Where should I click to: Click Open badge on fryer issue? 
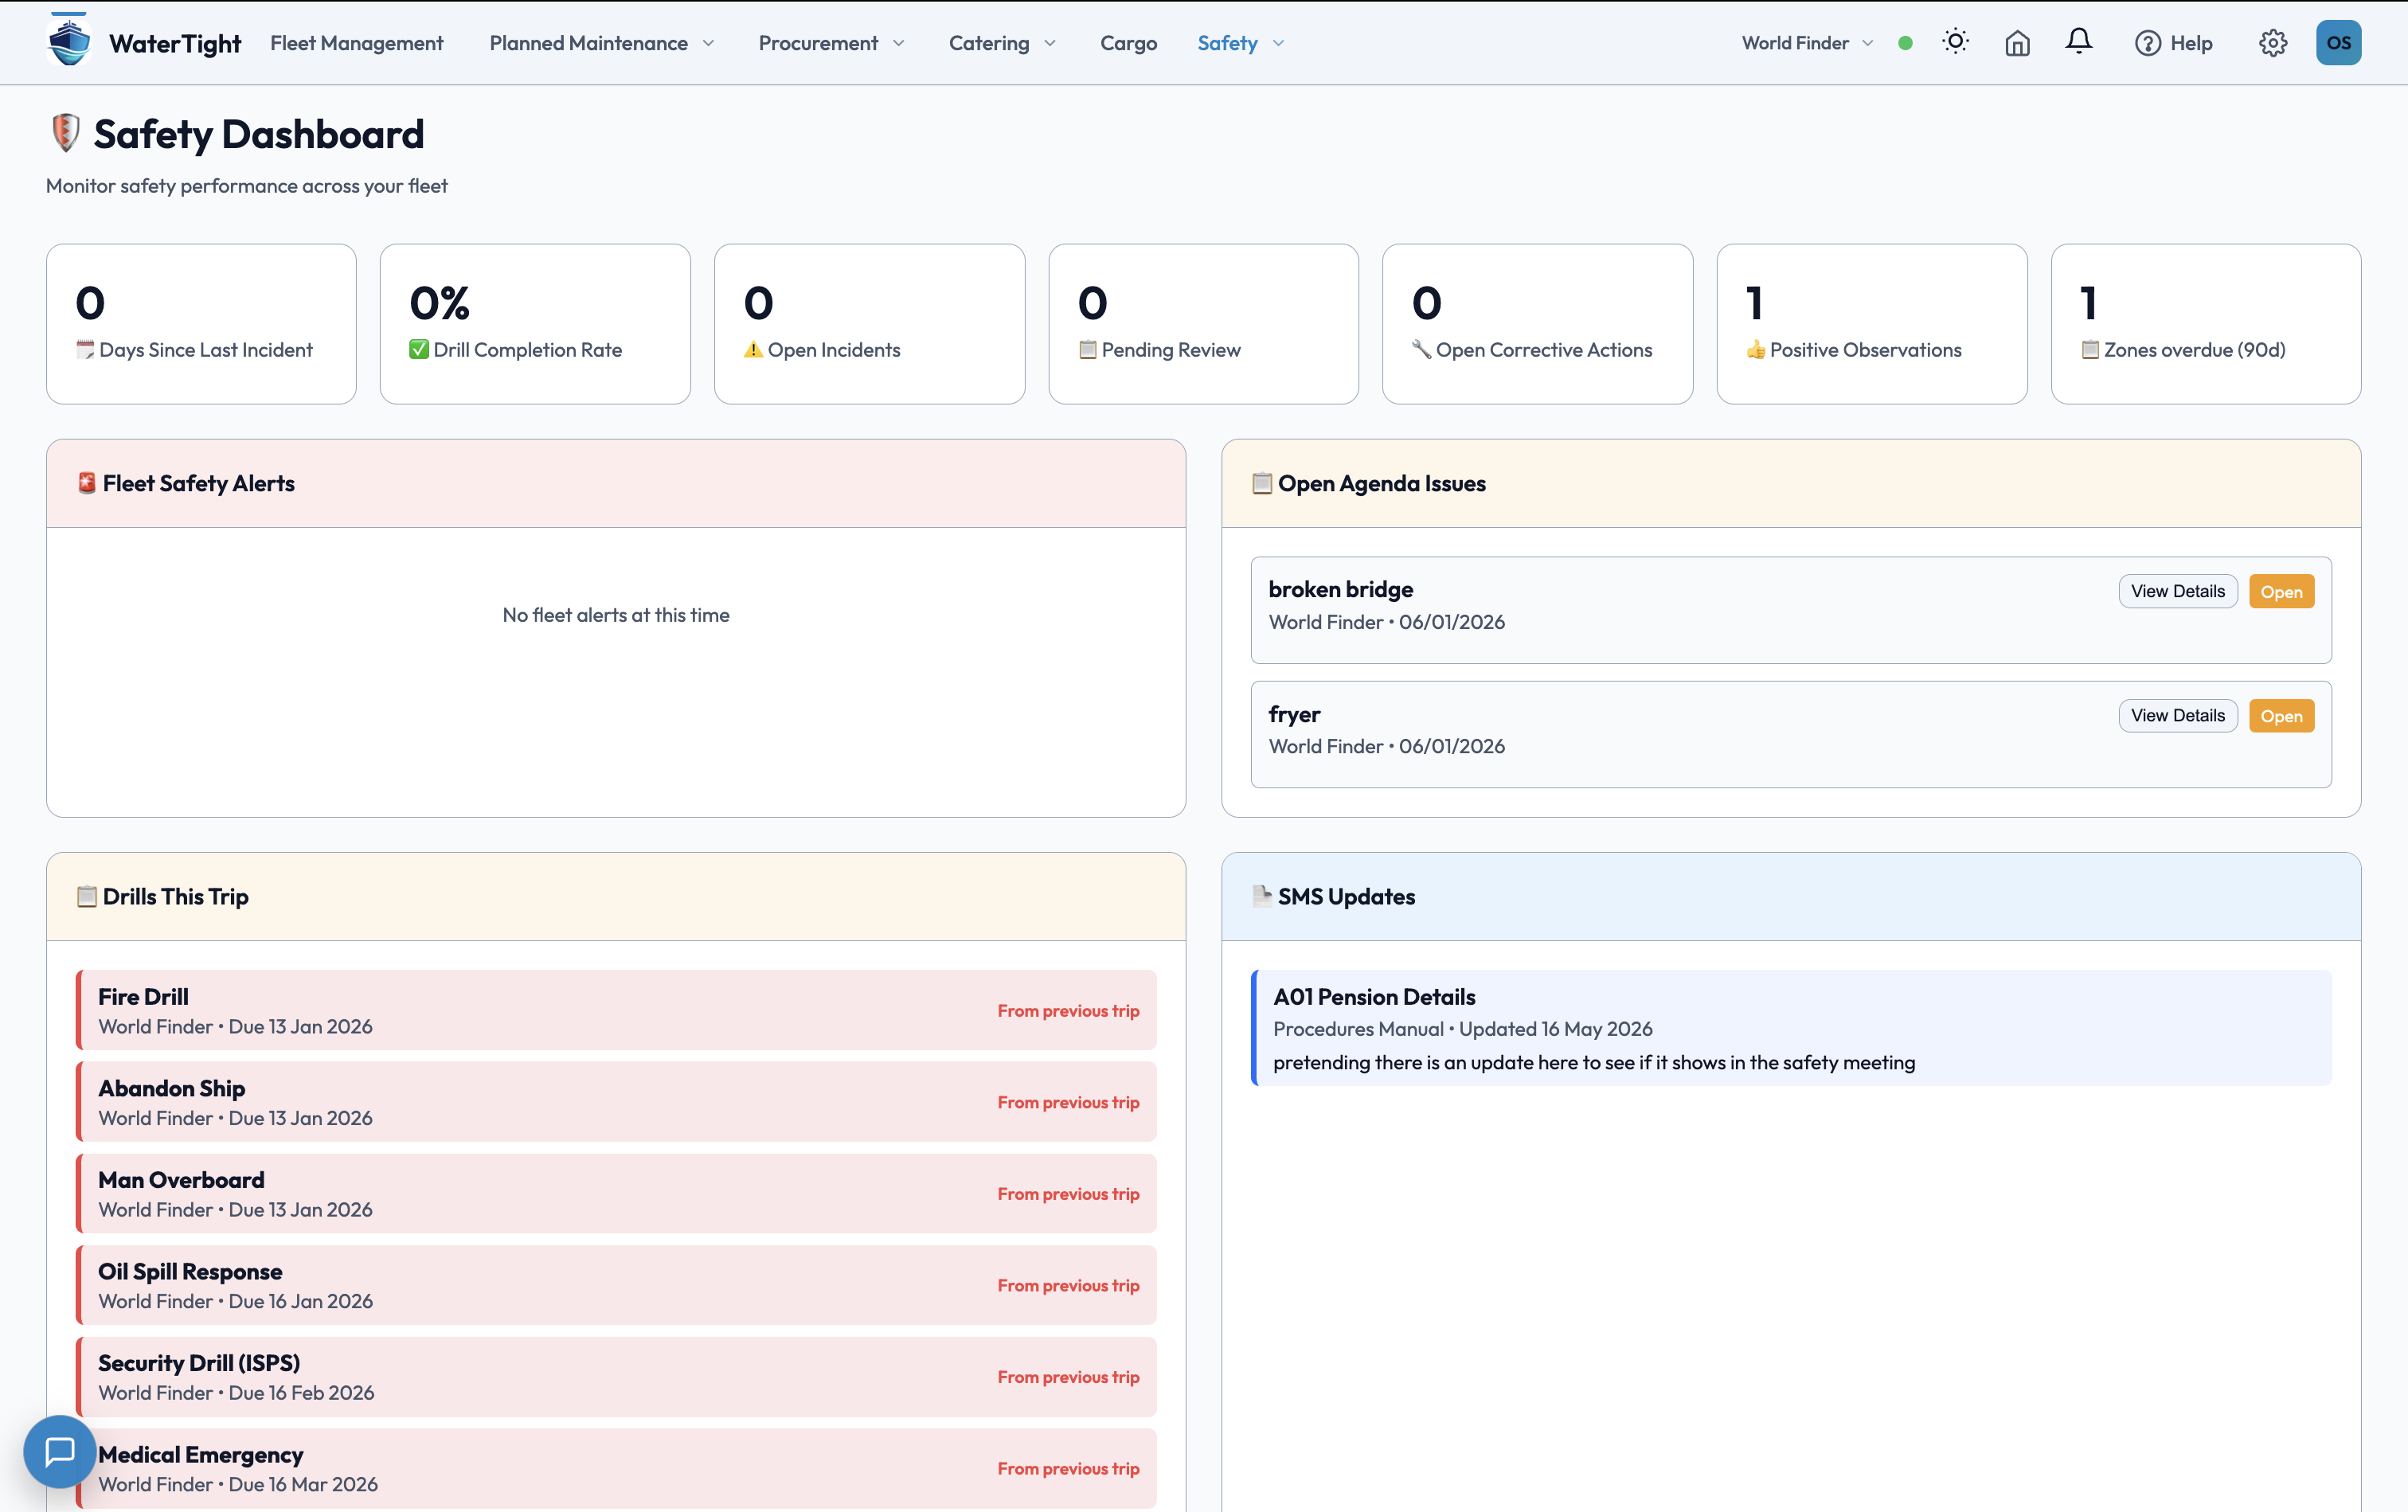[2281, 715]
